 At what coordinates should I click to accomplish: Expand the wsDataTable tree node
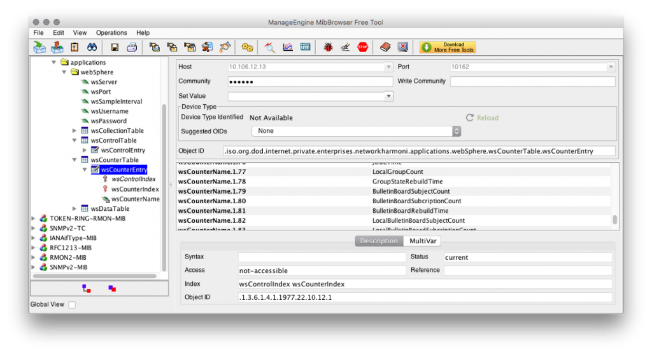(75, 208)
